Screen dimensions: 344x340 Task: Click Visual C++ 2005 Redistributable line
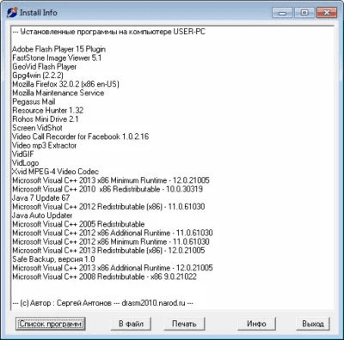[78, 224]
